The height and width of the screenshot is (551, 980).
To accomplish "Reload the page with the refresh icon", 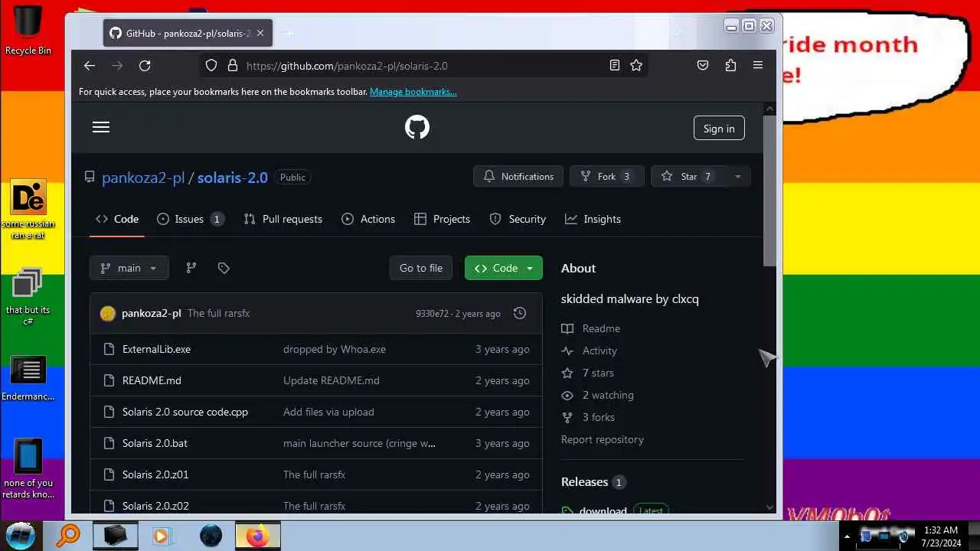I will click(145, 66).
